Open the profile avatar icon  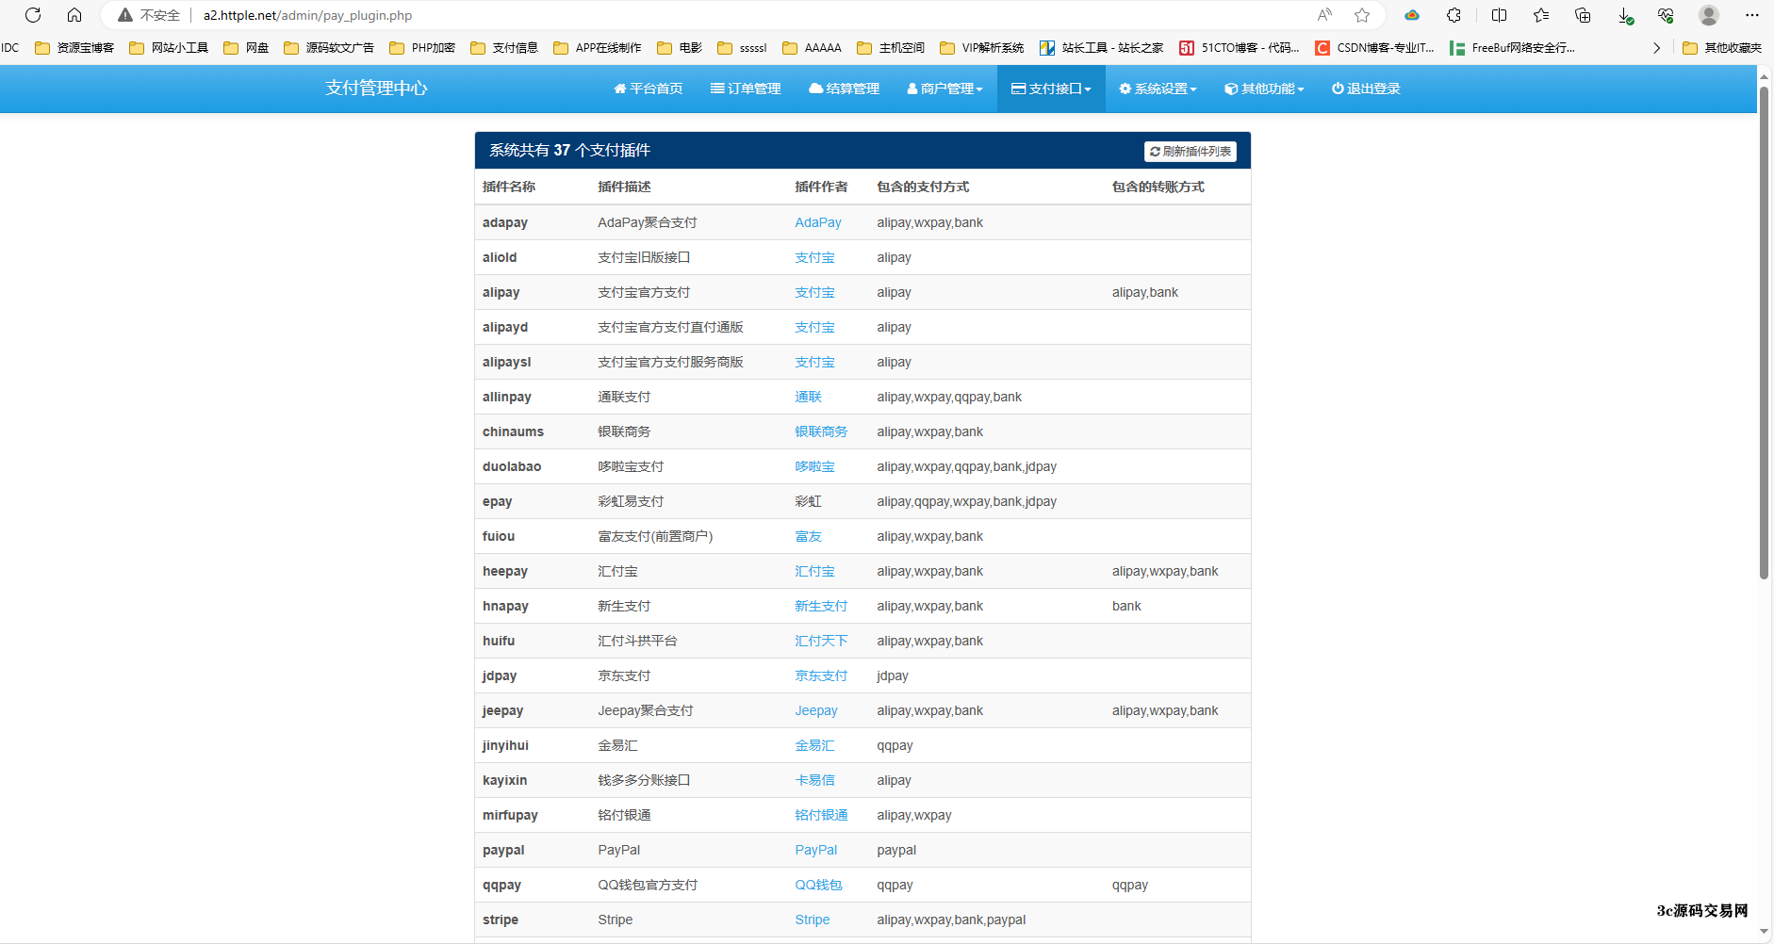click(1709, 15)
